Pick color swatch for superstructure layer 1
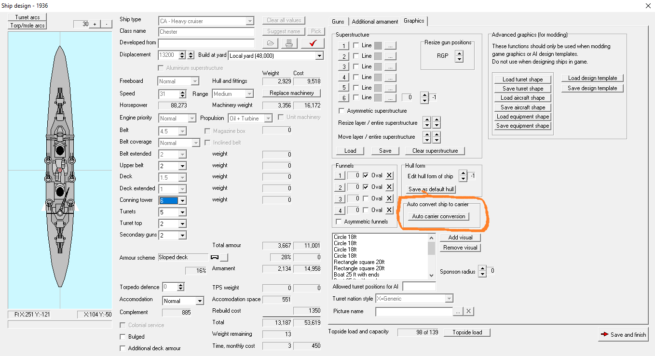The width and height of the screenshot is (655, 356). click(x=379, y=46)
